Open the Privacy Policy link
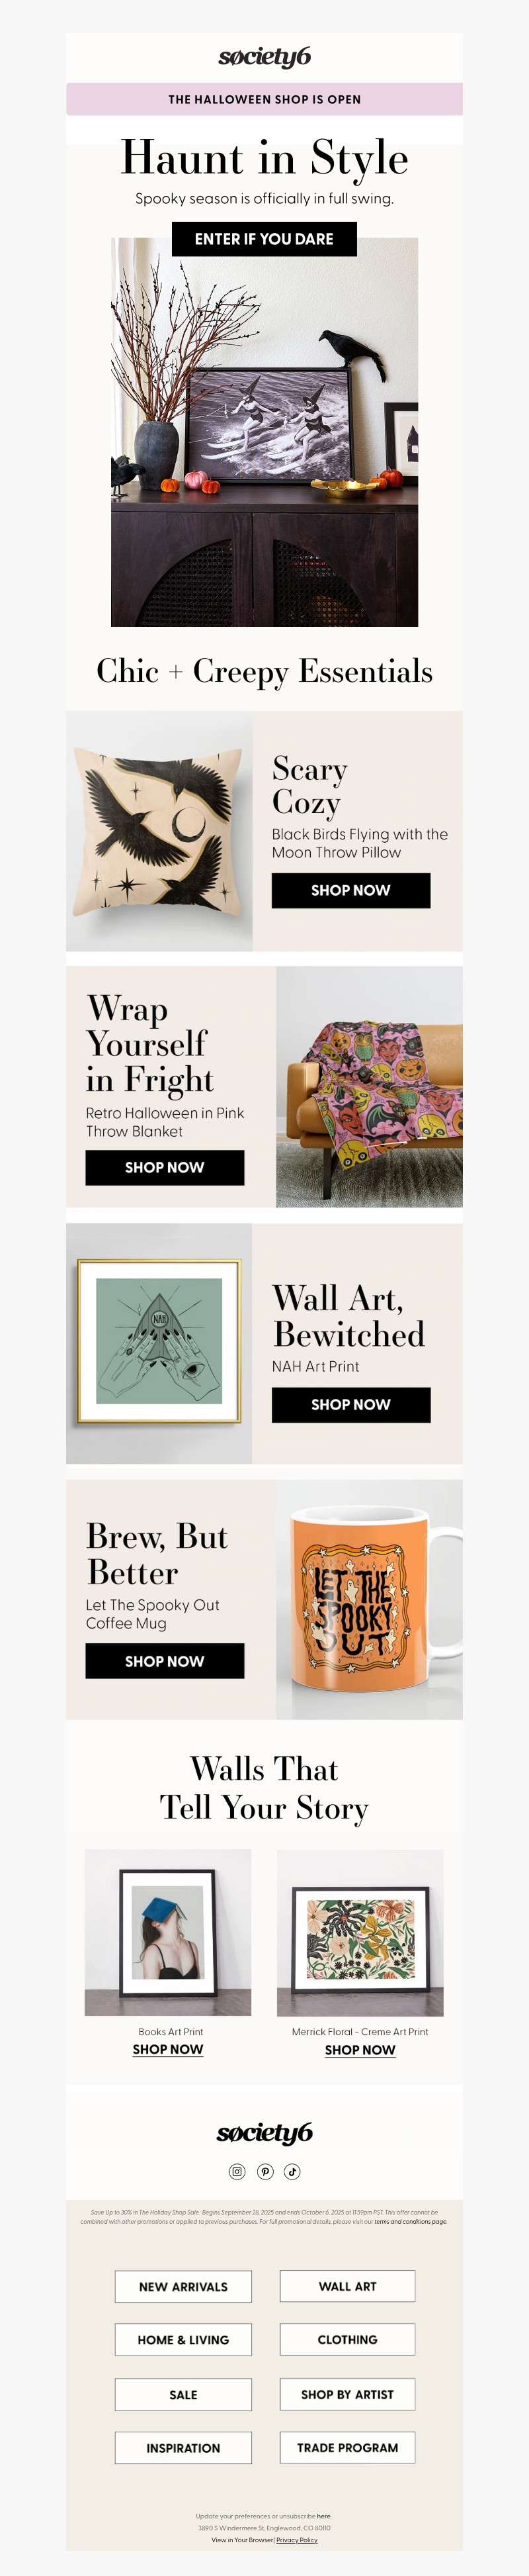This screenshot has height=2576, width=529. [x=296, y=2540]
